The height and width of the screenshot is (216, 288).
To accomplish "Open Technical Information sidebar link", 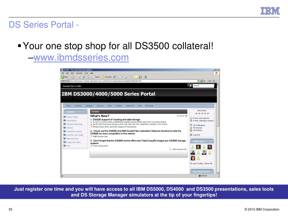I will pyautogui.click(x=74, y=124).
